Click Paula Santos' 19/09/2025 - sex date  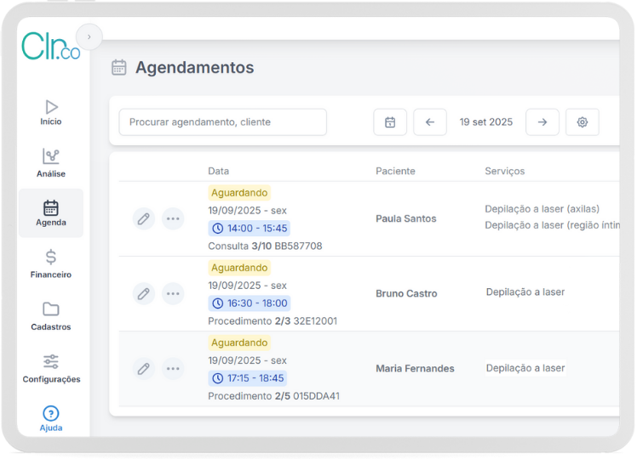tap(248, 211)
